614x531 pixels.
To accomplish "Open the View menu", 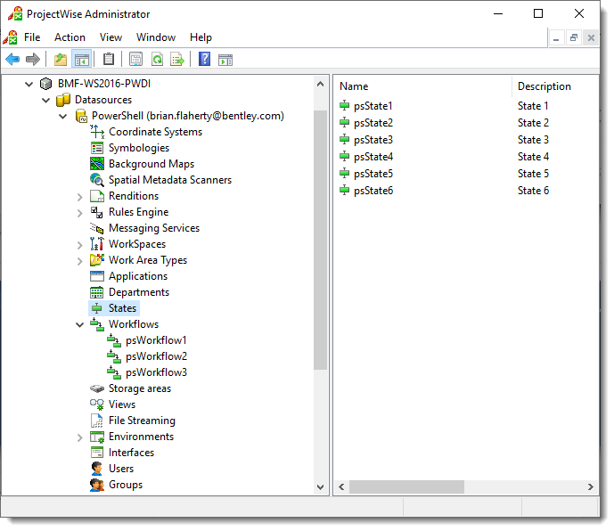I will click(111, 37).
